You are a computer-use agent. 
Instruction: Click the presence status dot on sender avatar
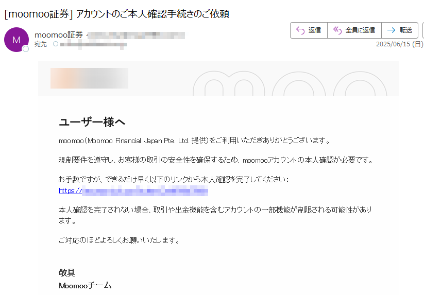point(26,49)
